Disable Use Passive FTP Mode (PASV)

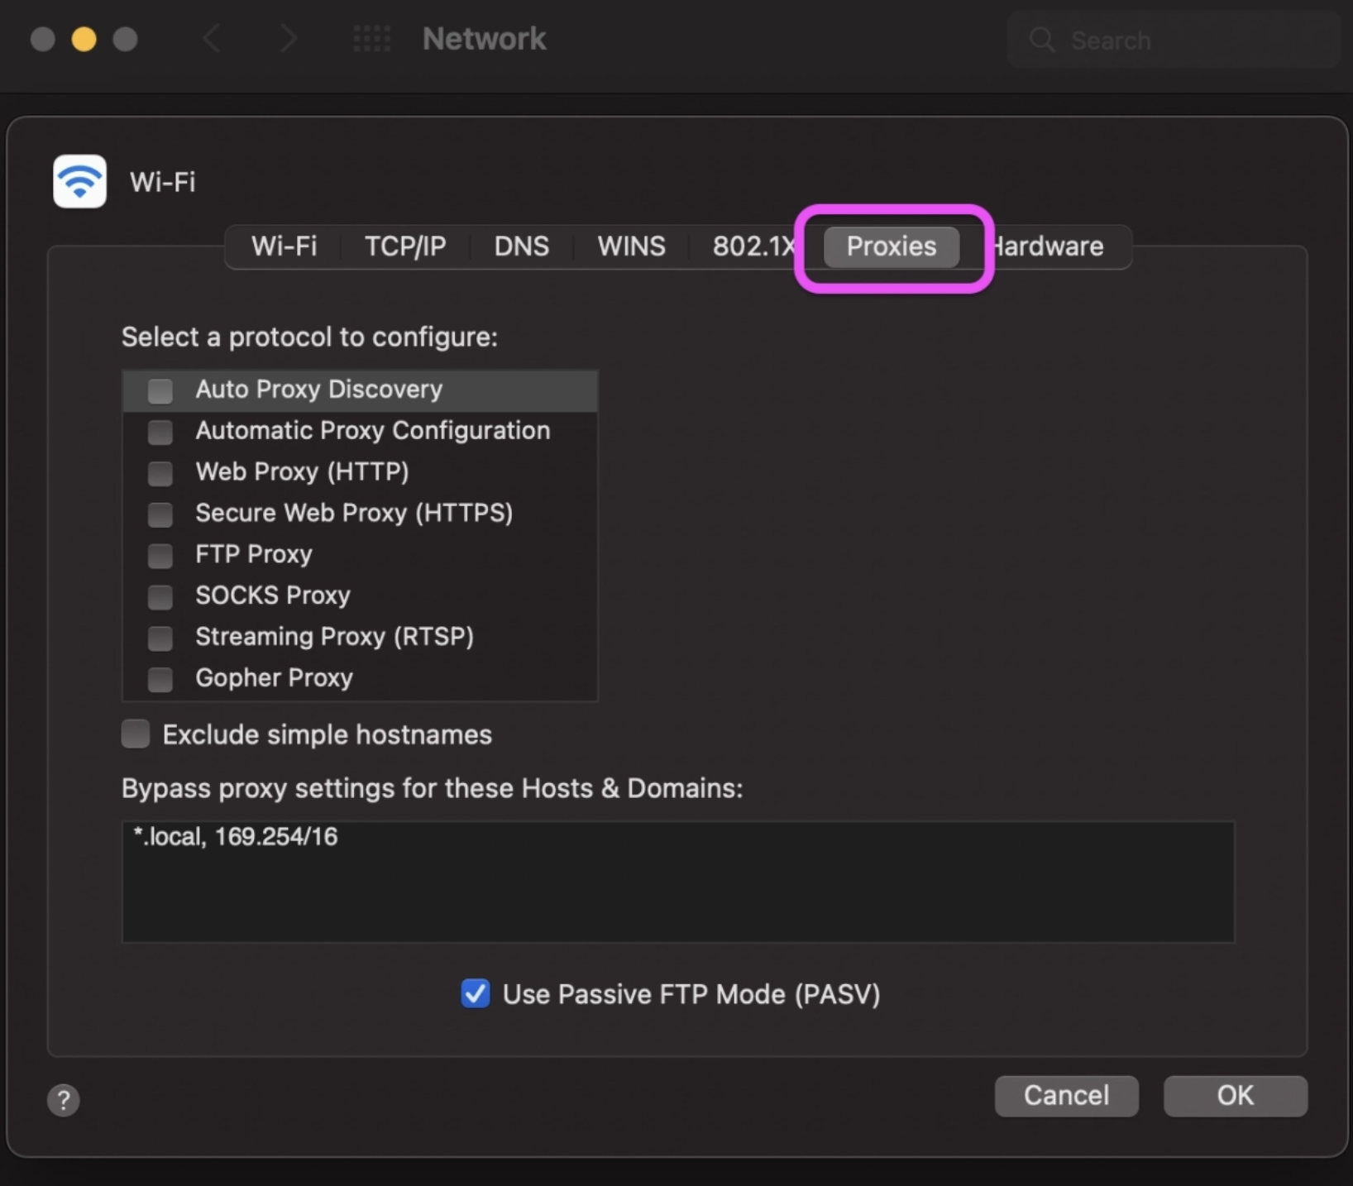click(x=475, y=993)
